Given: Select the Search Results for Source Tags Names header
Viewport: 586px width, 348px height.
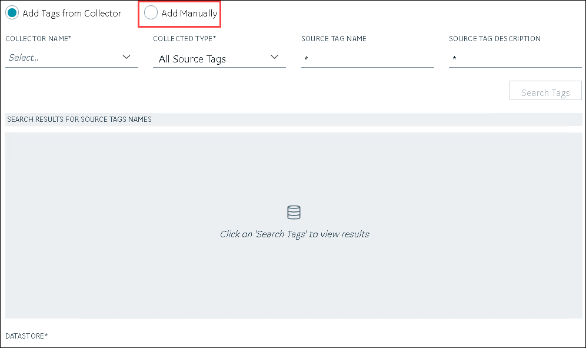Looking at the screenshot, I should click(79, 120).
